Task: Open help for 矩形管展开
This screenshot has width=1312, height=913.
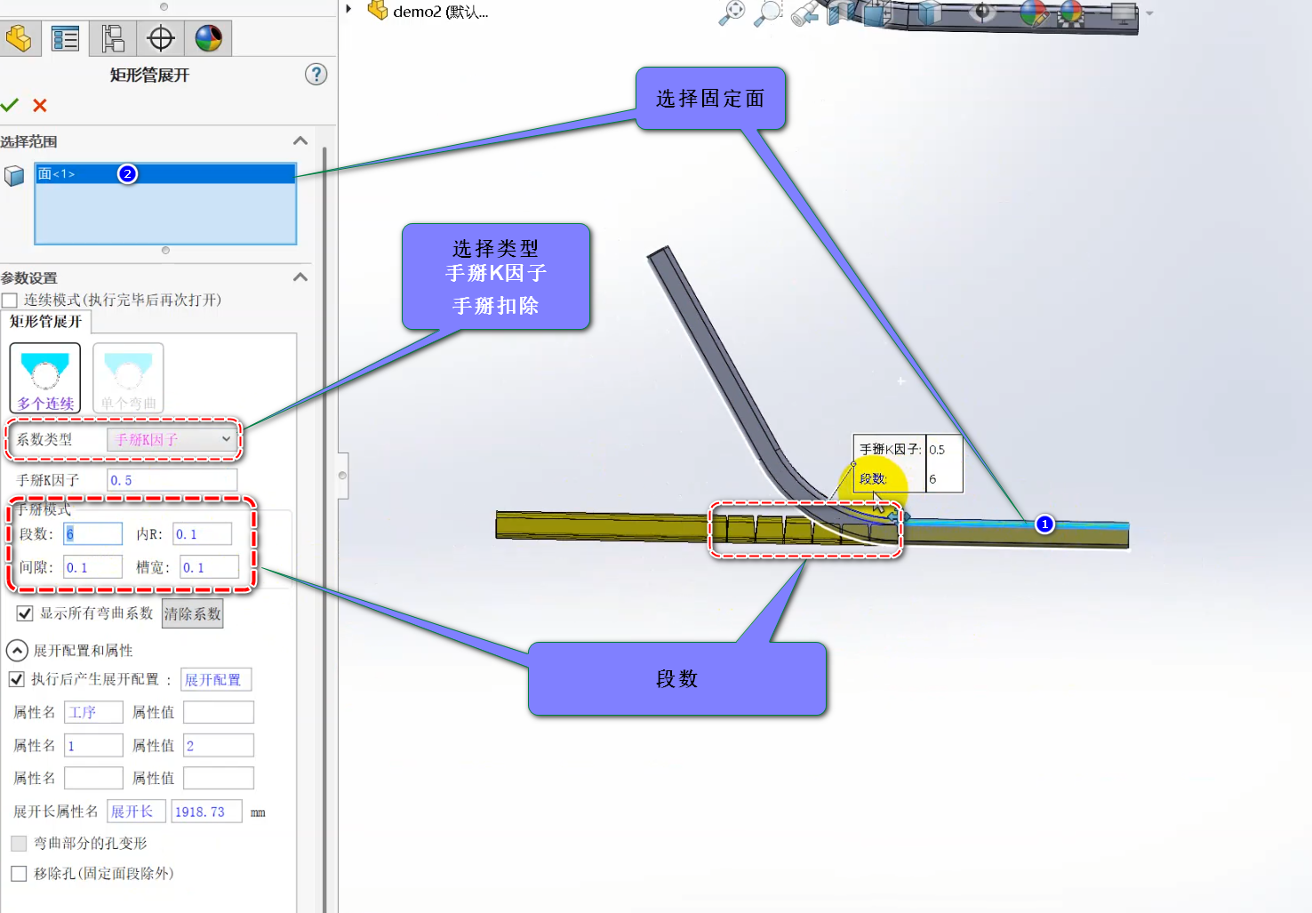Action: tap(316, 75)
